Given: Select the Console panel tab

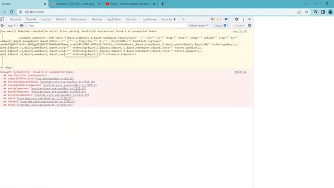Looking at the screenshot, I should (31, 19).
